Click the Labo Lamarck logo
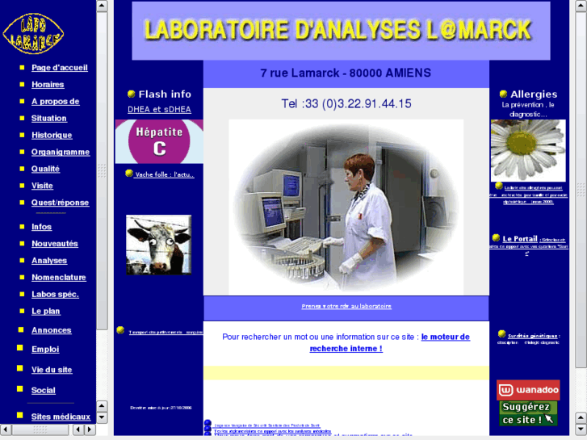 (x=33, y=33)
